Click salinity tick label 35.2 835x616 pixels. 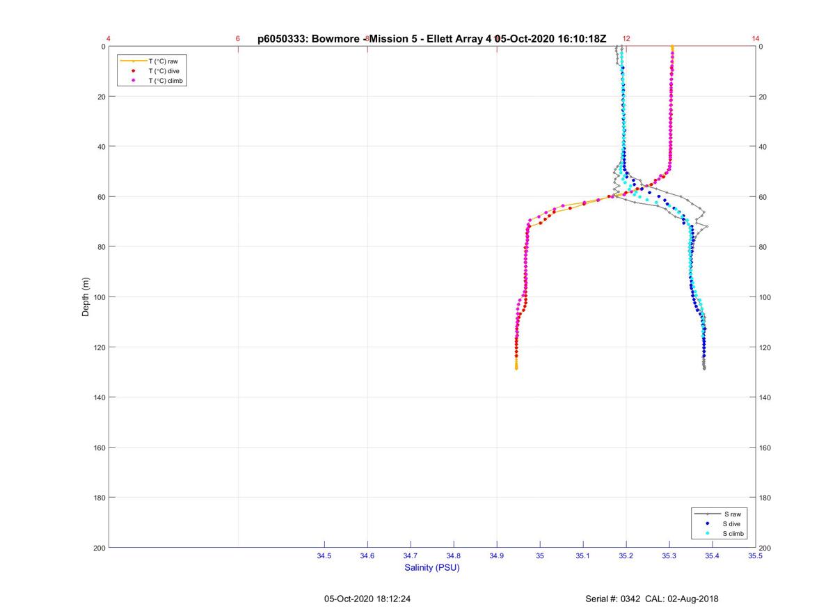coord(626,556)
